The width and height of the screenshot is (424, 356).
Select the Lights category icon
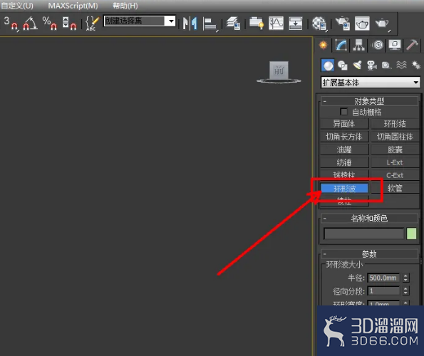[357, 66]
